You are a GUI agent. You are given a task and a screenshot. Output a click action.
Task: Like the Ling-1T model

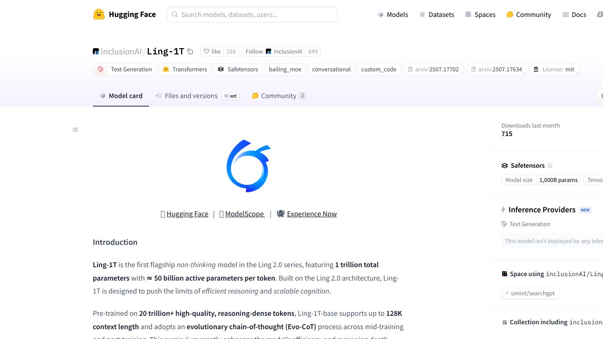coord(212,51)
